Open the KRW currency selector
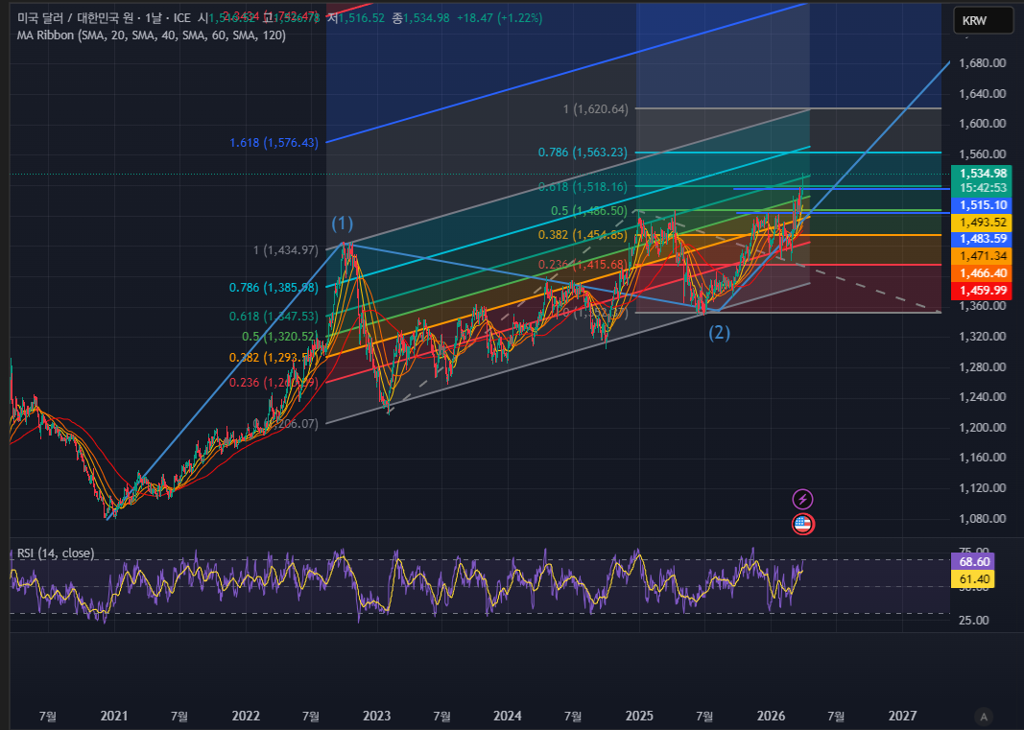1024x730 pixels. point(983,20)
